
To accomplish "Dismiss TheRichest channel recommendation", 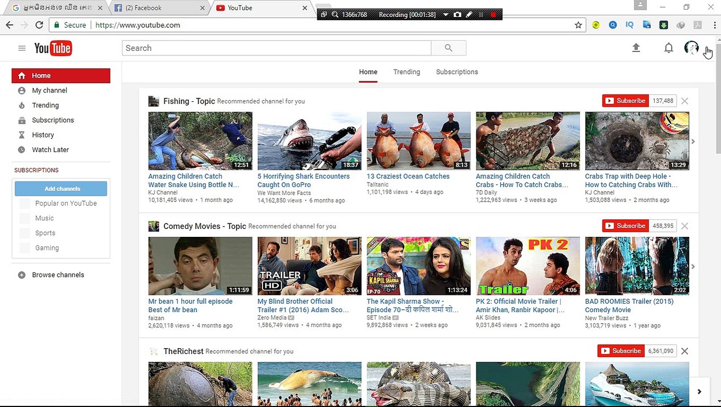I will click(x=684, y=351).
